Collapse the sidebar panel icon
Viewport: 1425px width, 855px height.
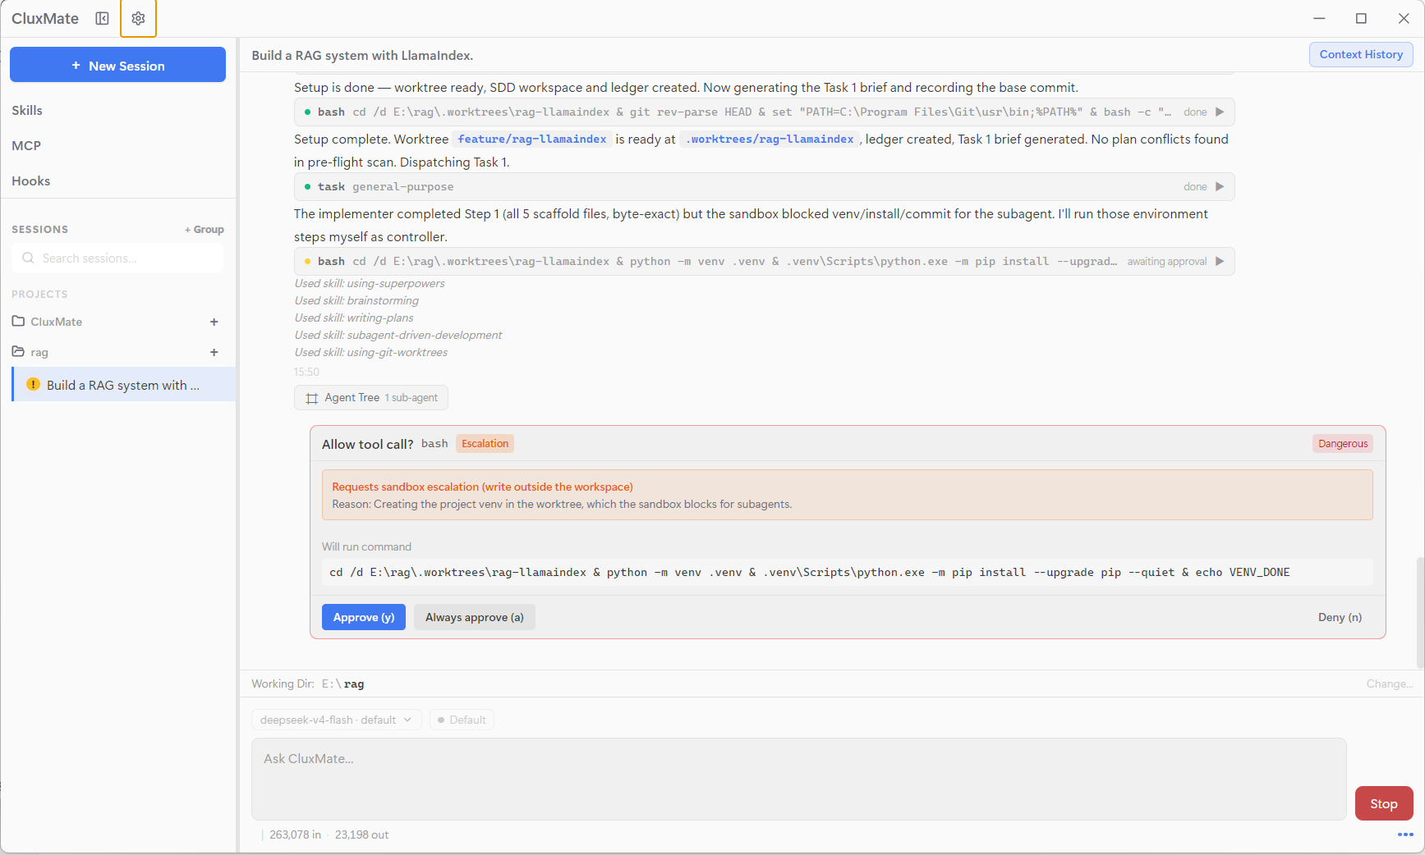[102, 18]
